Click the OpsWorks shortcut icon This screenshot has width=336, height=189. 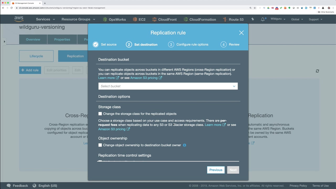(x=105, y=19)
